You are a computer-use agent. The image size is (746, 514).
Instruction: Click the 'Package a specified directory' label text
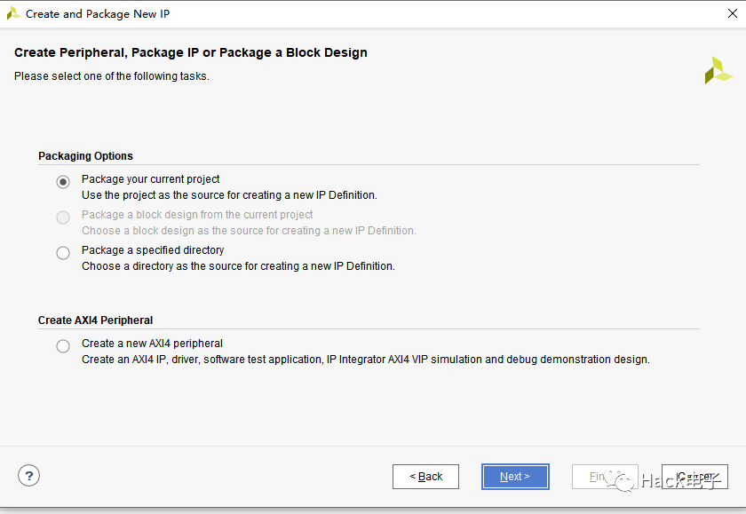[x=153, y=250]
